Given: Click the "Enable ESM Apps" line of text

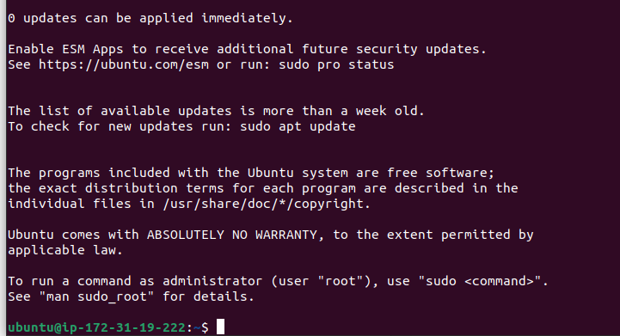Looking at the screenshot, I should pyautogui.click(x=247, y=49).
